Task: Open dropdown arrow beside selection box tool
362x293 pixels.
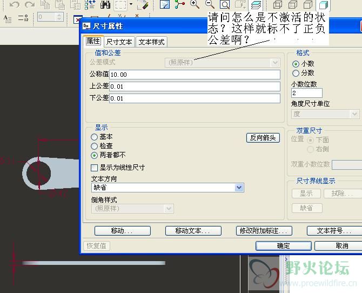Action: (131, 4)
